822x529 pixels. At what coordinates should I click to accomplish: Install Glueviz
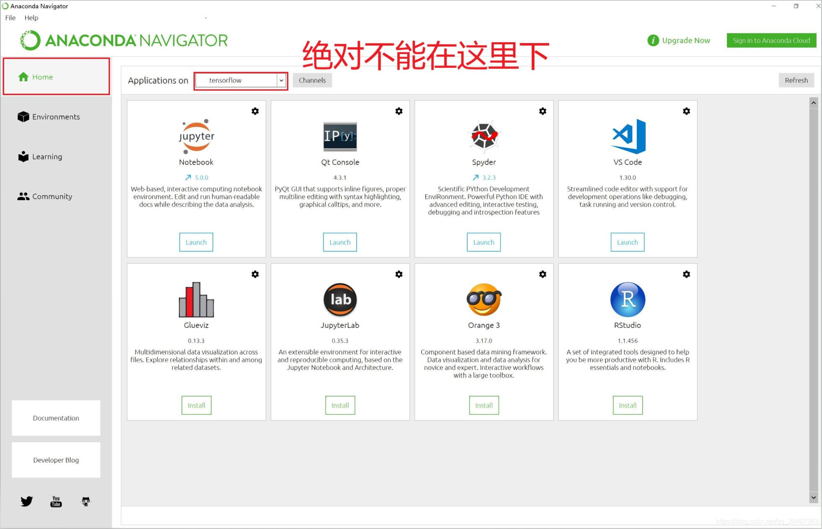196,405
